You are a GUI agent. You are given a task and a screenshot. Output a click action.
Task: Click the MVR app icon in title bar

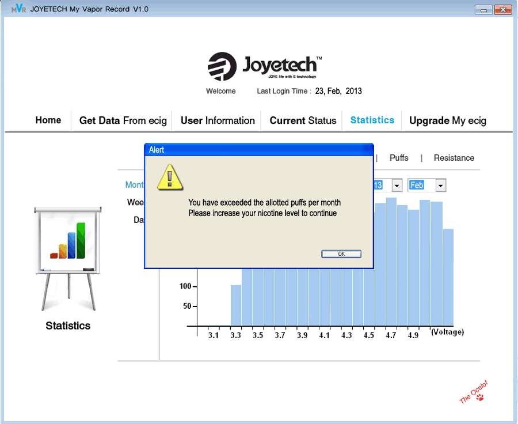click(x=18, y=9)
